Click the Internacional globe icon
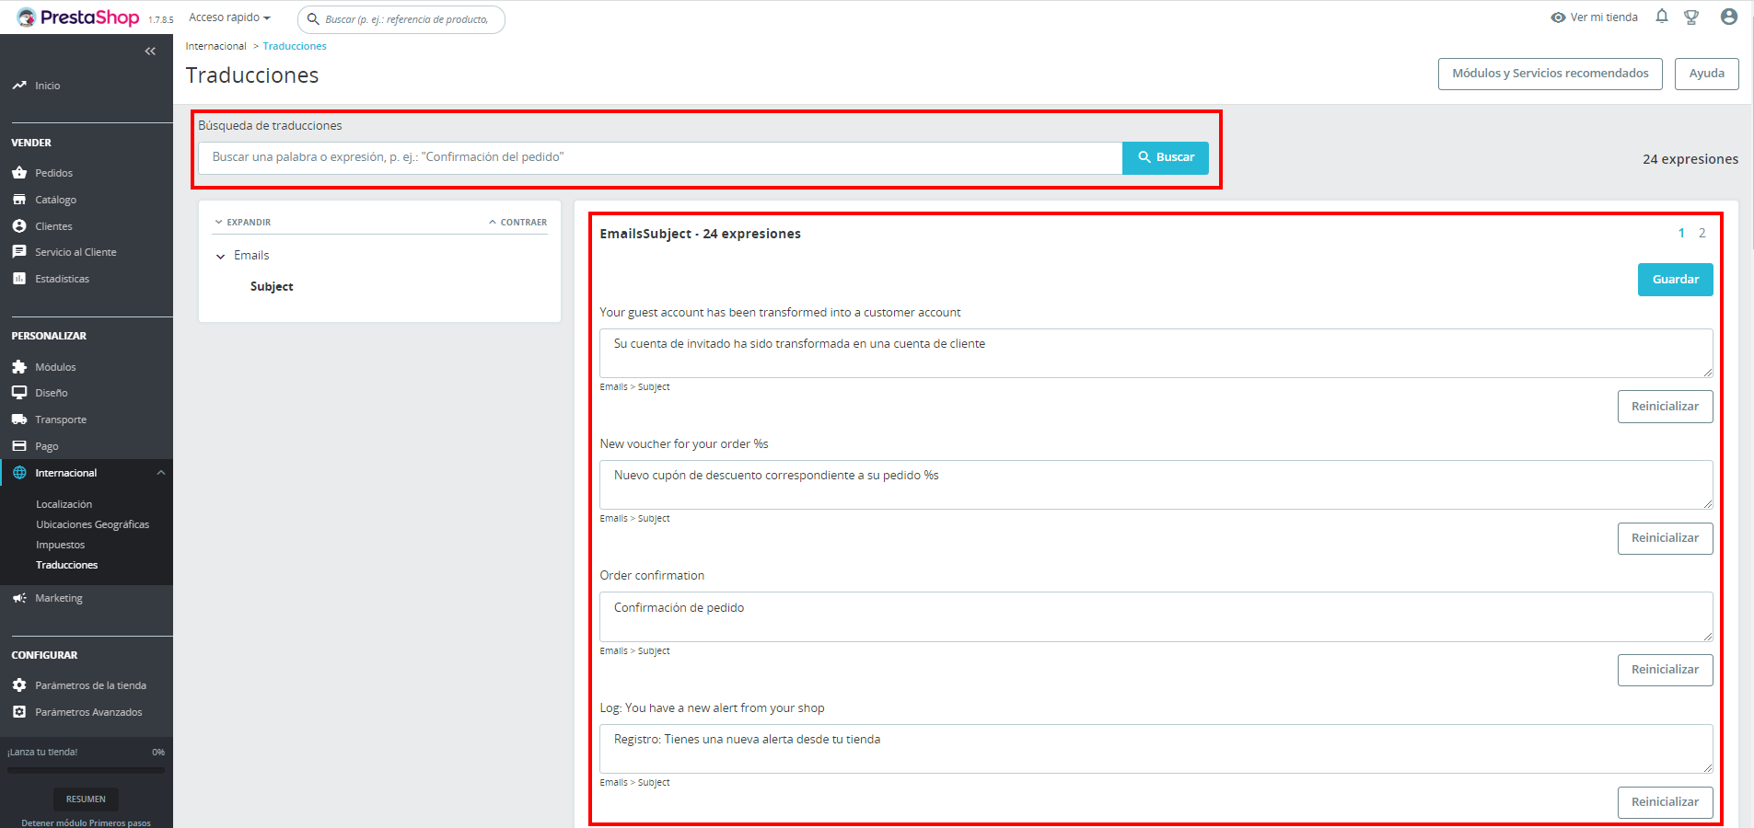1754x828 pixels. pos(19,473)
